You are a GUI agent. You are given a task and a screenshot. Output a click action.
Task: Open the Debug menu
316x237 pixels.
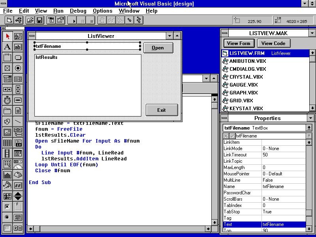coord(78,11)
